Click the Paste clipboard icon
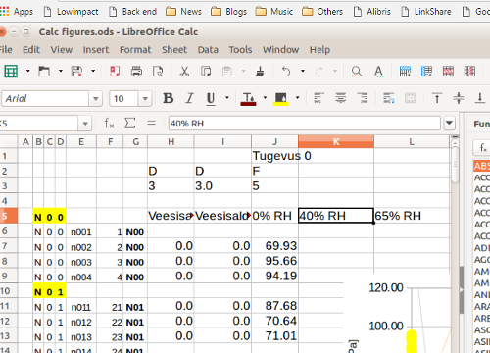490x353 pixels. (227, 71)
